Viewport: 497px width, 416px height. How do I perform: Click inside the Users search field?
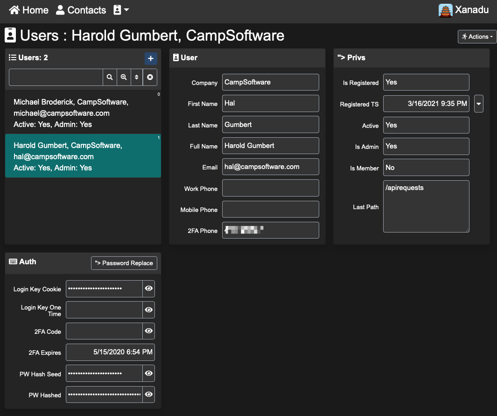56,77
